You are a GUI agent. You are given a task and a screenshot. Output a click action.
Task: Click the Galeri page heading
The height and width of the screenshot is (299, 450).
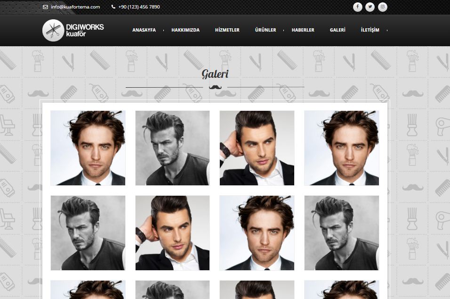[215, 74]
